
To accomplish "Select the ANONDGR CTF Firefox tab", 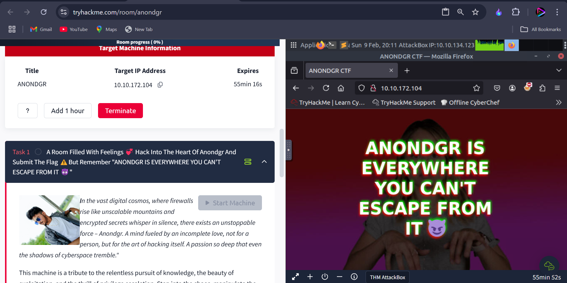I will (351, 71).
